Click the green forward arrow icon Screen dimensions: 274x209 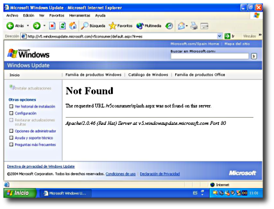tap(37, 26)
